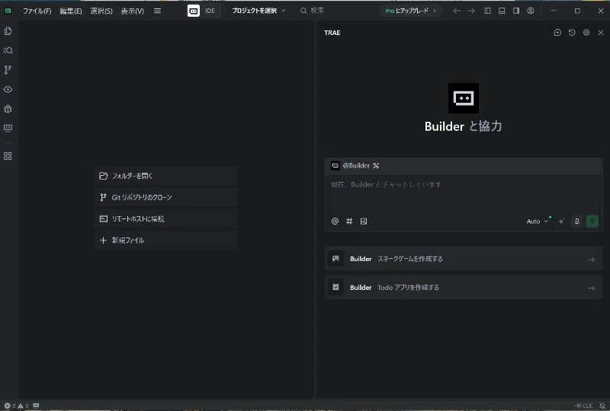The width and height of the screenshot is (610, 411).
Task: Open the Auto model dropdown
Action: pos(538,221)
